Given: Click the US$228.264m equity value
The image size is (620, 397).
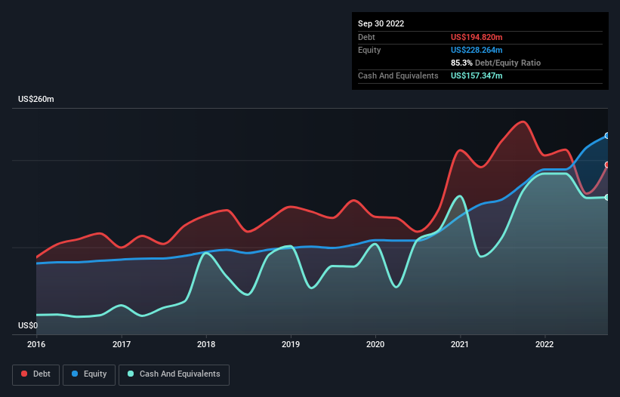Looking at the screenshot, I should (x=477, y=50).
